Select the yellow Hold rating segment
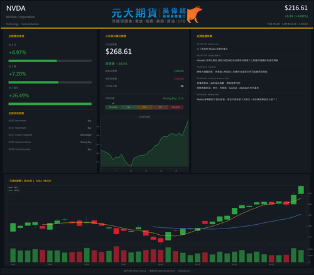314x275 pixels. (144, 107)
